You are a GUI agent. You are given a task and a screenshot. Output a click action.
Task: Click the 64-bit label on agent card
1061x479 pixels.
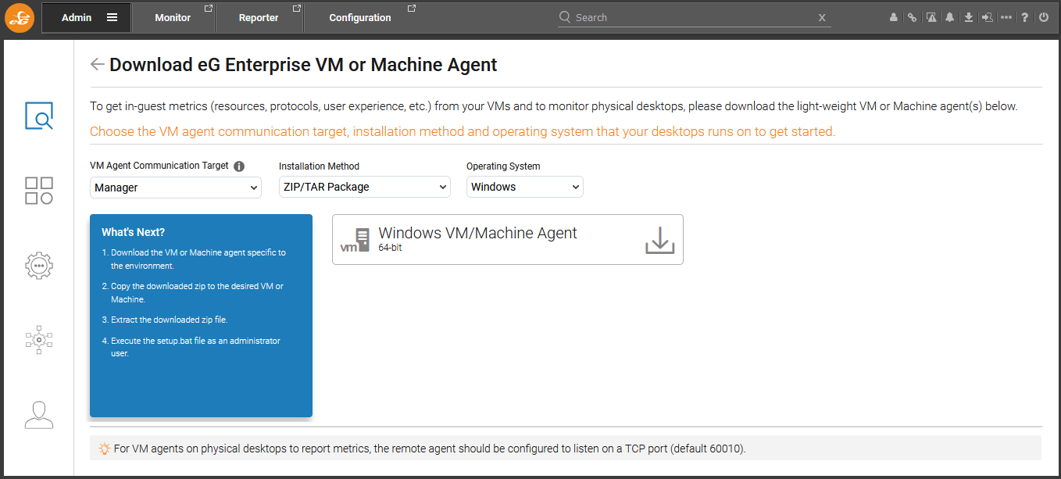click(x=391, y=248)
